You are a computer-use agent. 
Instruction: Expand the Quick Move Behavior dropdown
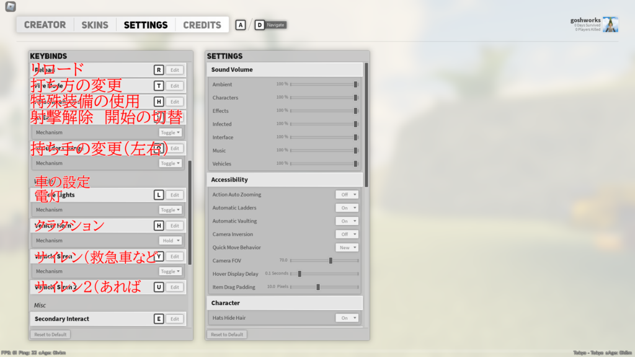[x=347, y=247]
